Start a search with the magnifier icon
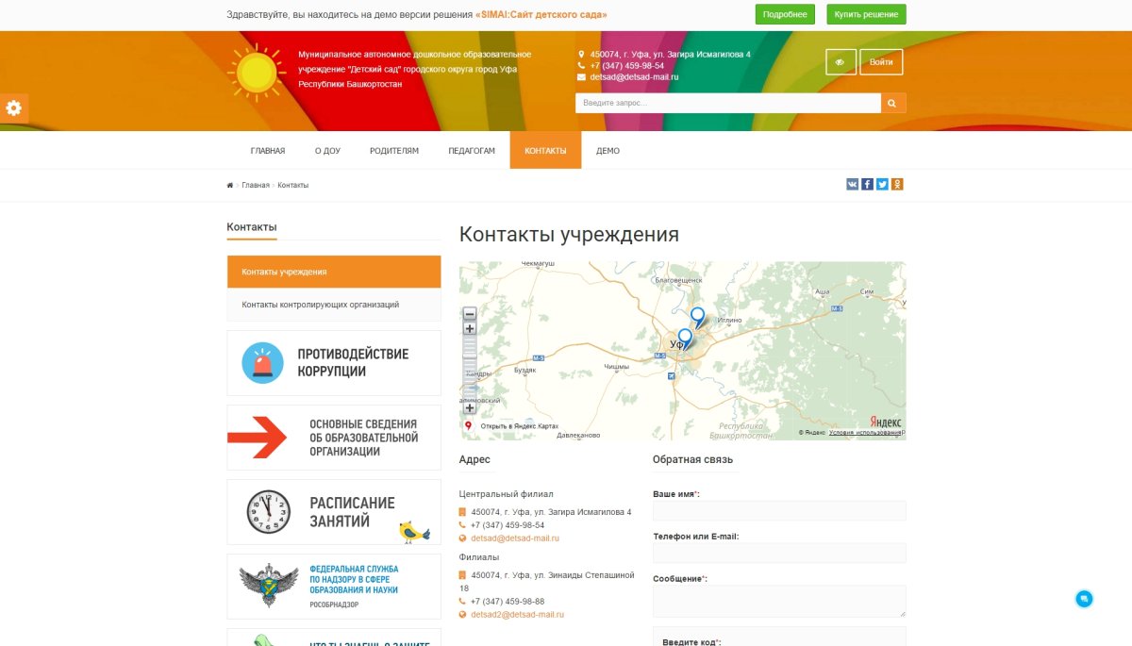Viewport: 1132px width, 646px height. [x=891, y=102]
